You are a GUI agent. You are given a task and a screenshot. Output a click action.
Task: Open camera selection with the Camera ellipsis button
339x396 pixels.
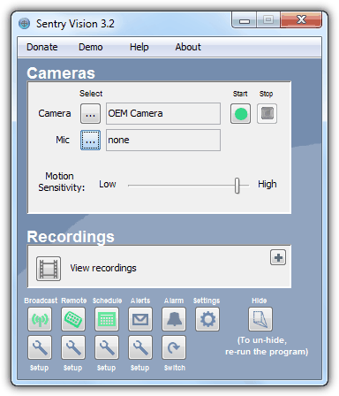pos(90,113)
